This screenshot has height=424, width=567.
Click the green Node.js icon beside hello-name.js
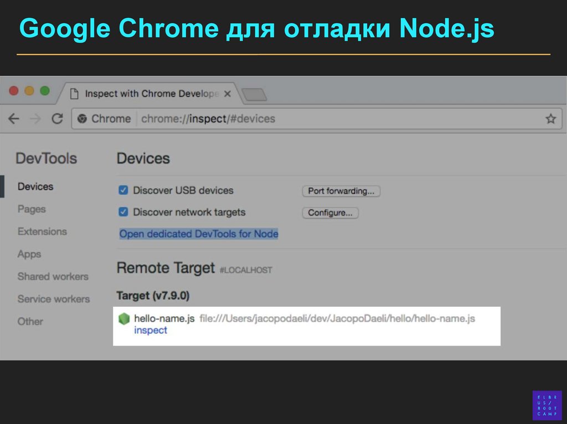point(124,318)
